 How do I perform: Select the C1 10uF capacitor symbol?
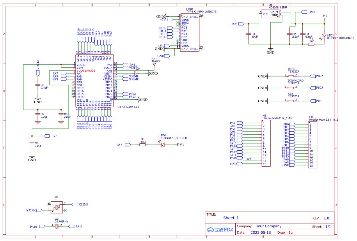pos(249,34)
